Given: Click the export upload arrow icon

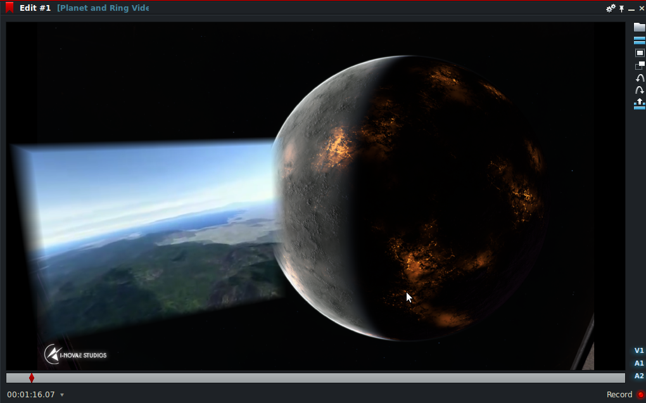Looking at the screenshot, I should [x=639, y=104].
